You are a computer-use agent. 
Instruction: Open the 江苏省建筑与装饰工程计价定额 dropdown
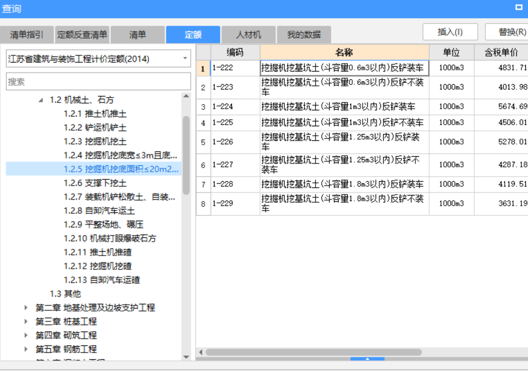[x=98, y=59]
